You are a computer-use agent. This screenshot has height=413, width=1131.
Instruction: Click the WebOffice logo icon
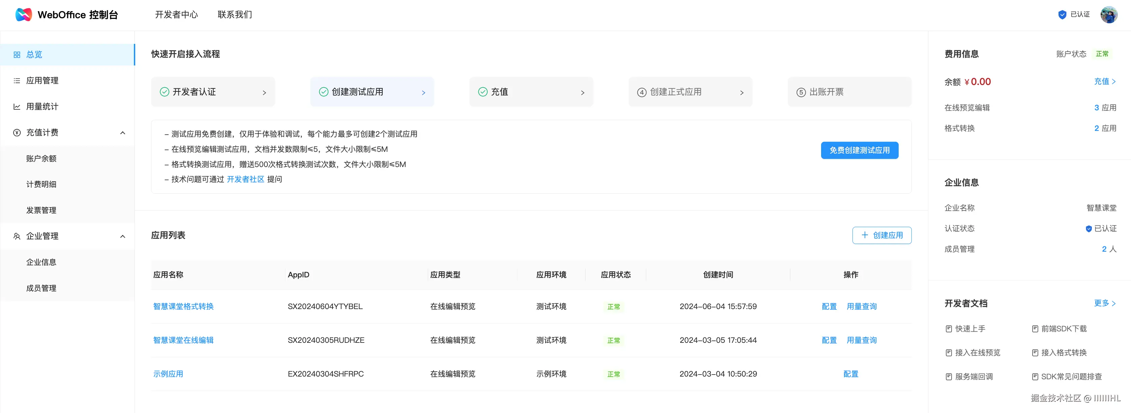23,15
